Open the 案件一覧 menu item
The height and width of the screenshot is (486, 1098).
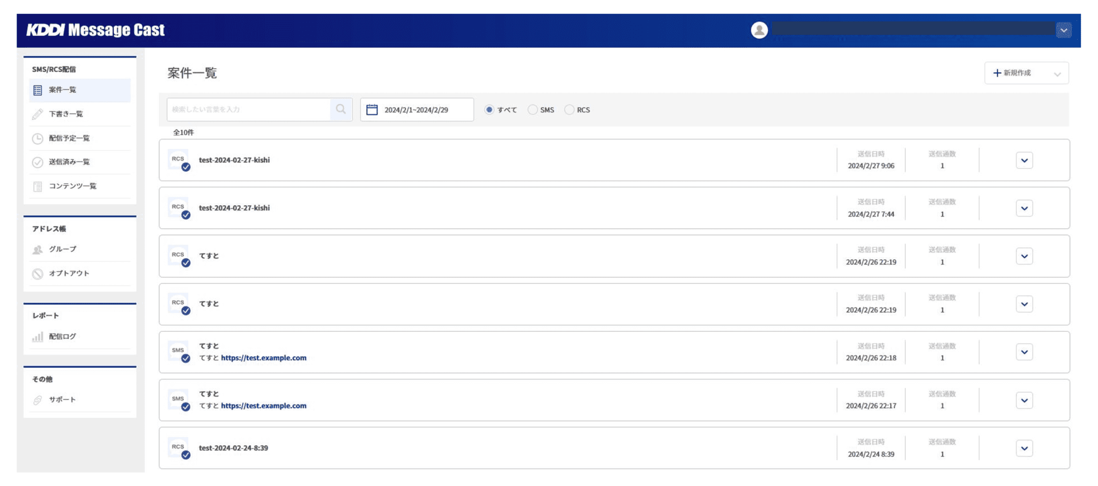pos(63,90)
